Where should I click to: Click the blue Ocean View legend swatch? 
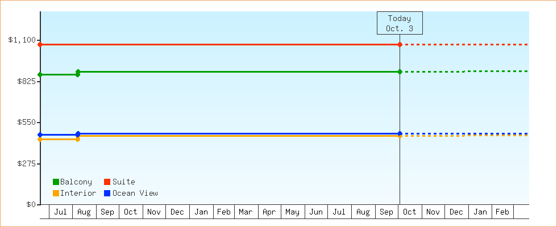[x=107, y=194]
